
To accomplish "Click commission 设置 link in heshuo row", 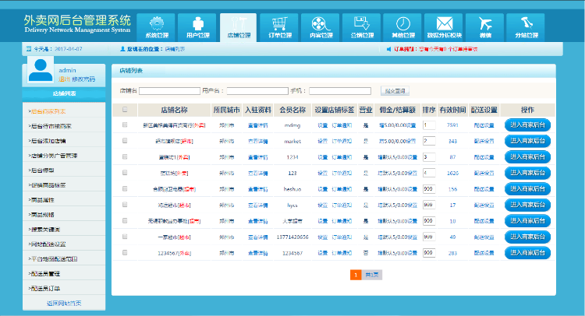I will coord(412,189).
